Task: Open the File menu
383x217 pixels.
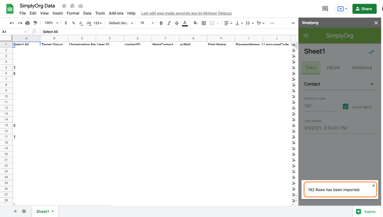Action: point(22,13)
